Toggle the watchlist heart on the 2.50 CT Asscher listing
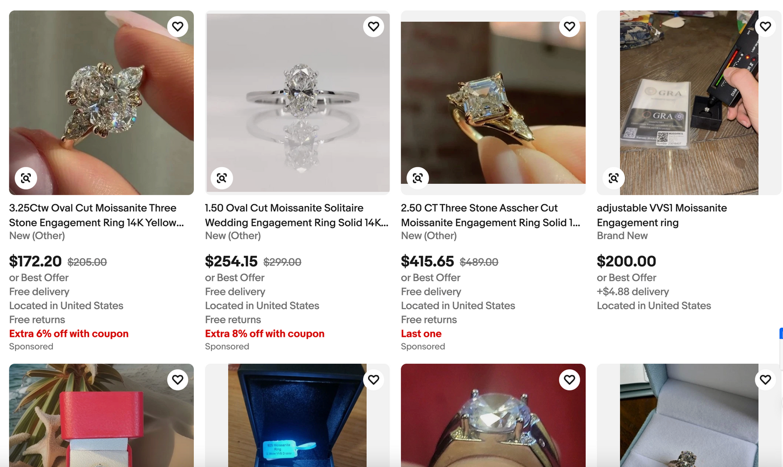The width and height of the screenshot is (783, 467). coord(569,26)
